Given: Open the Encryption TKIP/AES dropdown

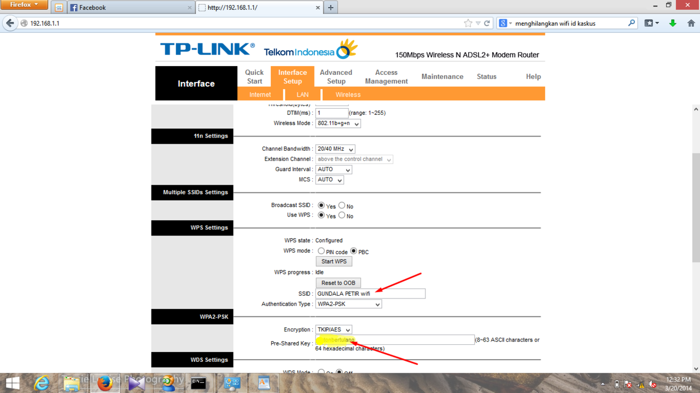Looking at the screenshot, I should pyautogui.click(x=334, y=330).
